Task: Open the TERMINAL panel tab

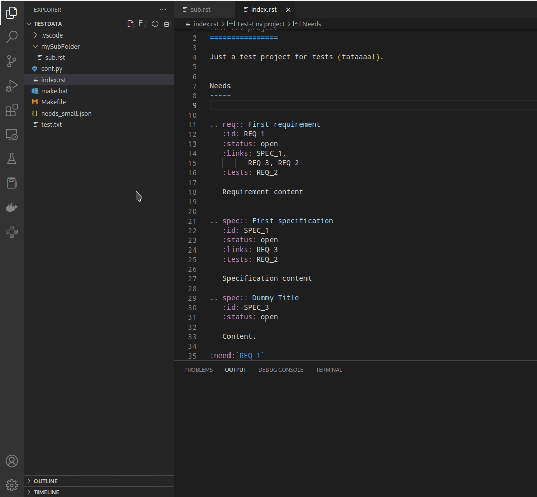Action: pos(329,370)
